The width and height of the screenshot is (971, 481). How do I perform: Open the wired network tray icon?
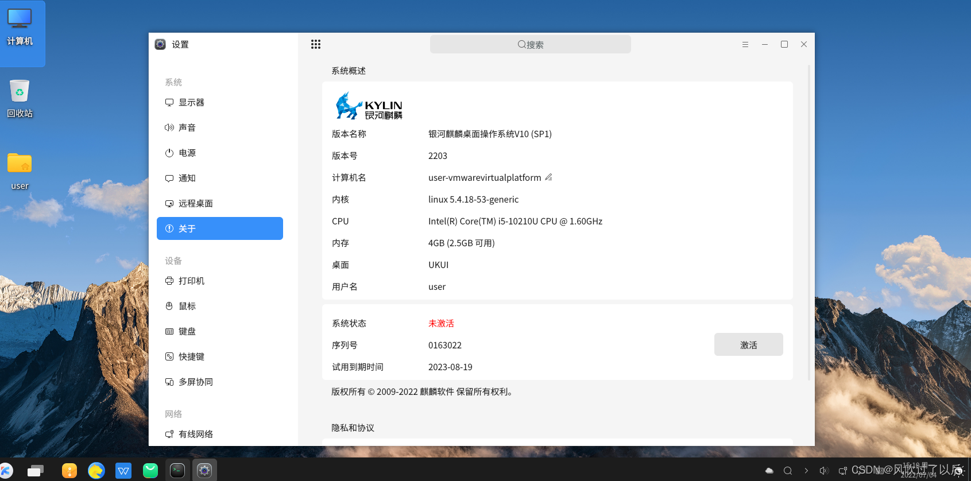coord(842,471)
